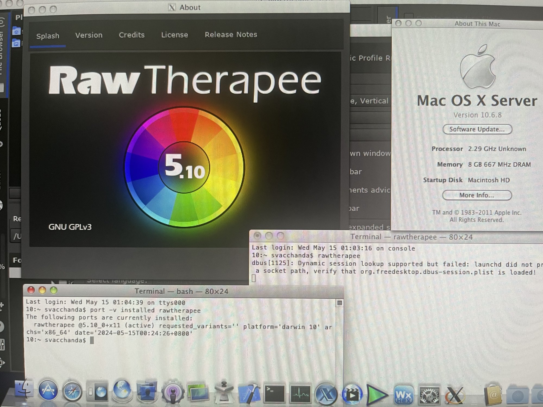Click the Software Update... button

(477, 129)
